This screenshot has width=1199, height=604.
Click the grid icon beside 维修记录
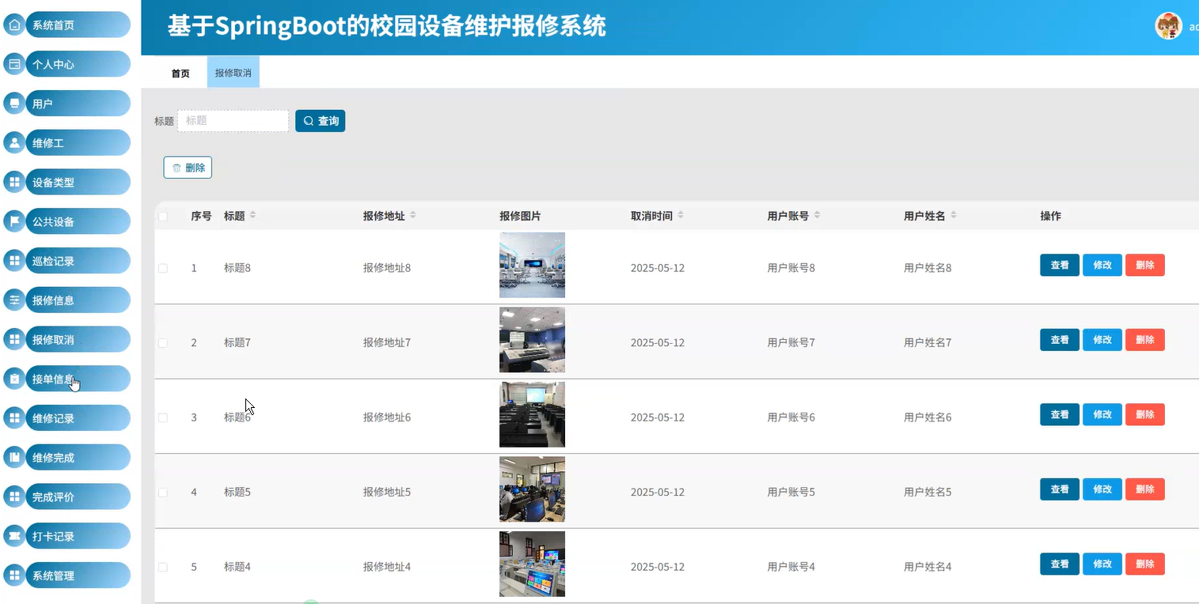pyautogui.click(x=14, y=418)
